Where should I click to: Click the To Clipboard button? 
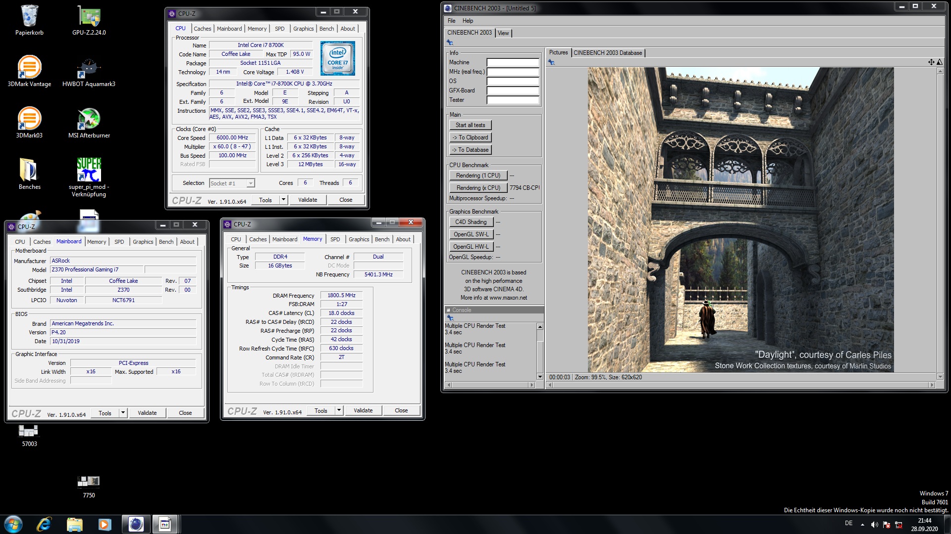coord(470,137)
